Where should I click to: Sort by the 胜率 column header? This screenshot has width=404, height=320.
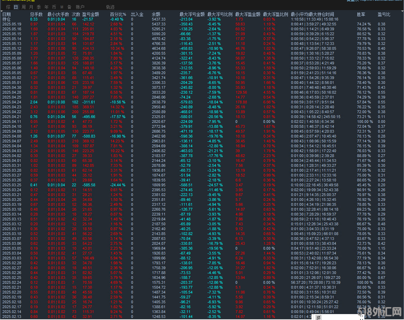click(361, 15)
